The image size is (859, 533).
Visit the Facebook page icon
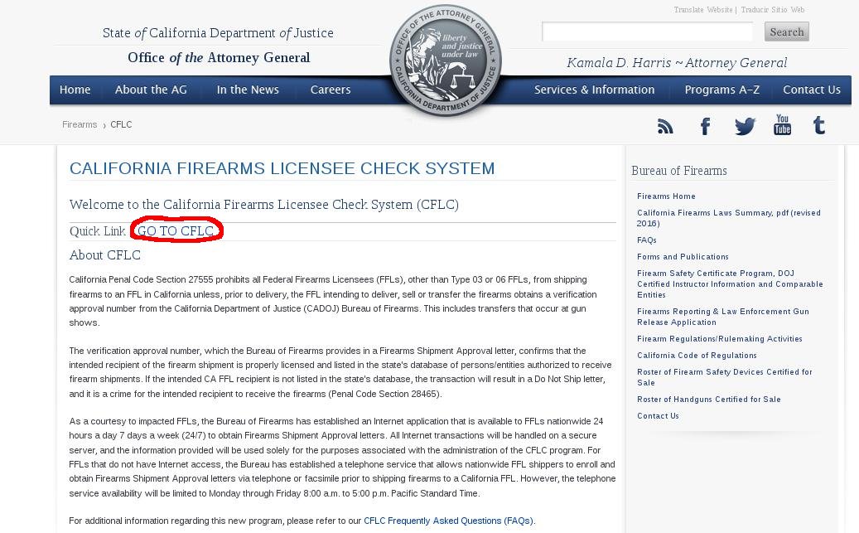pyautogui.click(x=706, y=127)
